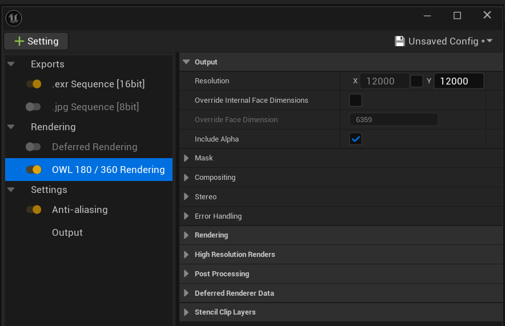
Task: Toggle the box between Resolution X and Y
Action: point(416,81)
